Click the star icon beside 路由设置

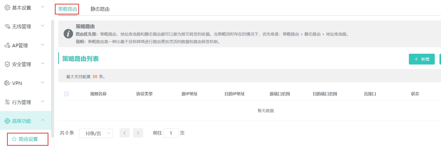pos(14,139)
